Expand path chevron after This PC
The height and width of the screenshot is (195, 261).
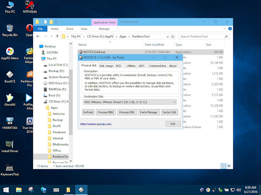84,36
